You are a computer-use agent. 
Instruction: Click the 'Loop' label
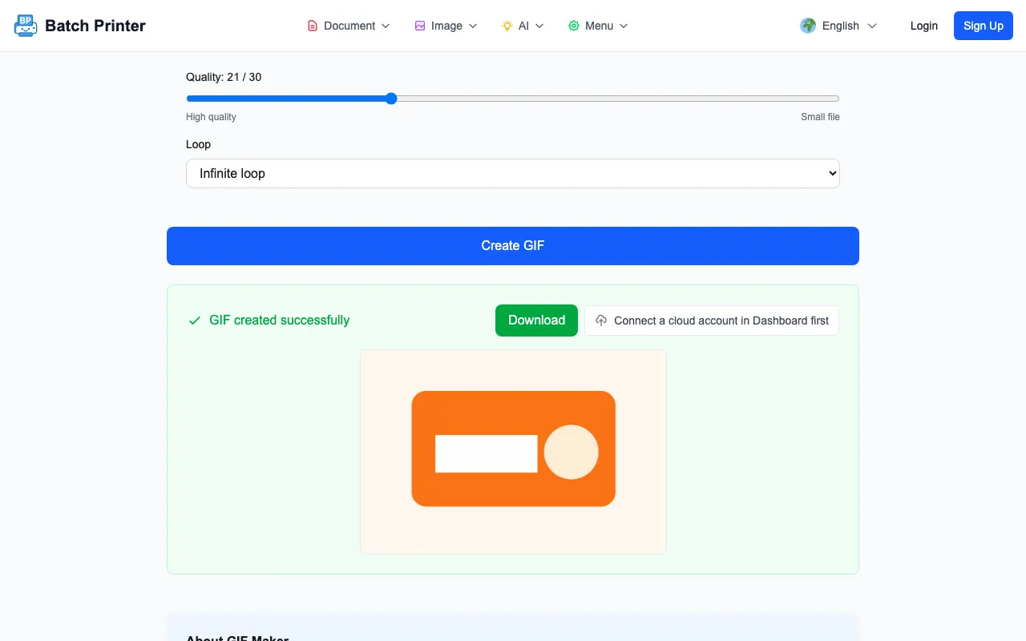click(198, 144)
